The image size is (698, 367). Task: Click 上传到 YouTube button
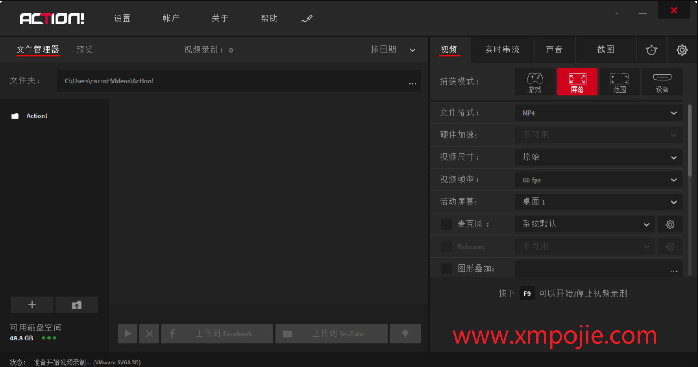[331, 334]
